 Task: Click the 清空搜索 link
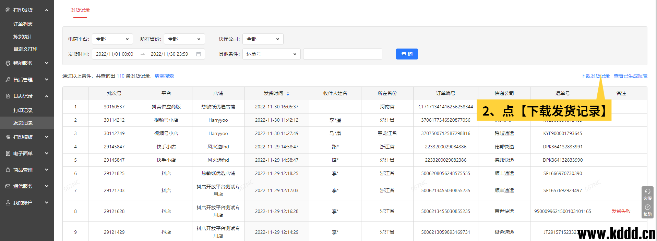(x=164, y=76)
